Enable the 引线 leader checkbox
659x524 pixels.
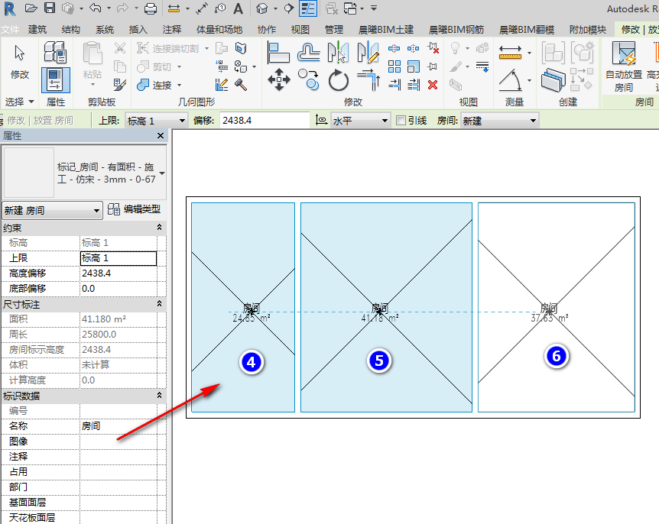(x=401, y=121)
